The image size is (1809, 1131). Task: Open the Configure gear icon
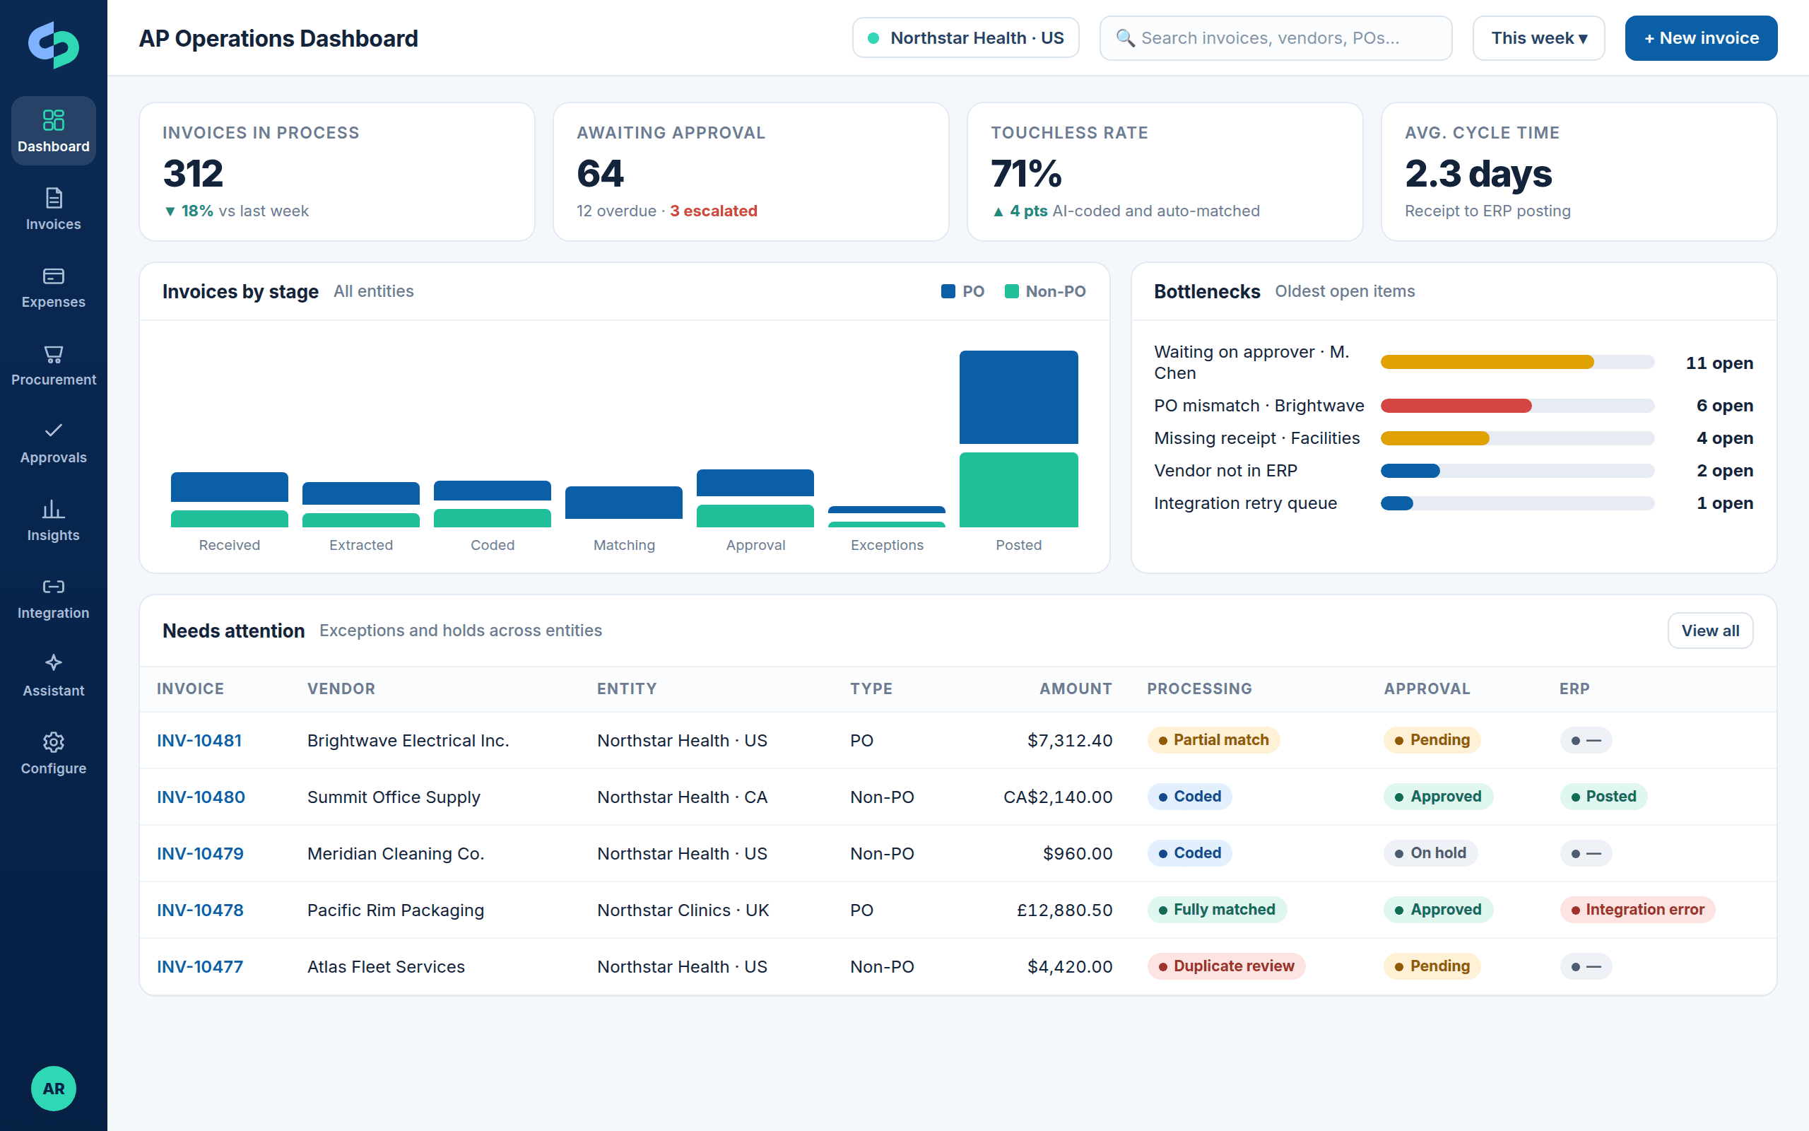[53, 742]
